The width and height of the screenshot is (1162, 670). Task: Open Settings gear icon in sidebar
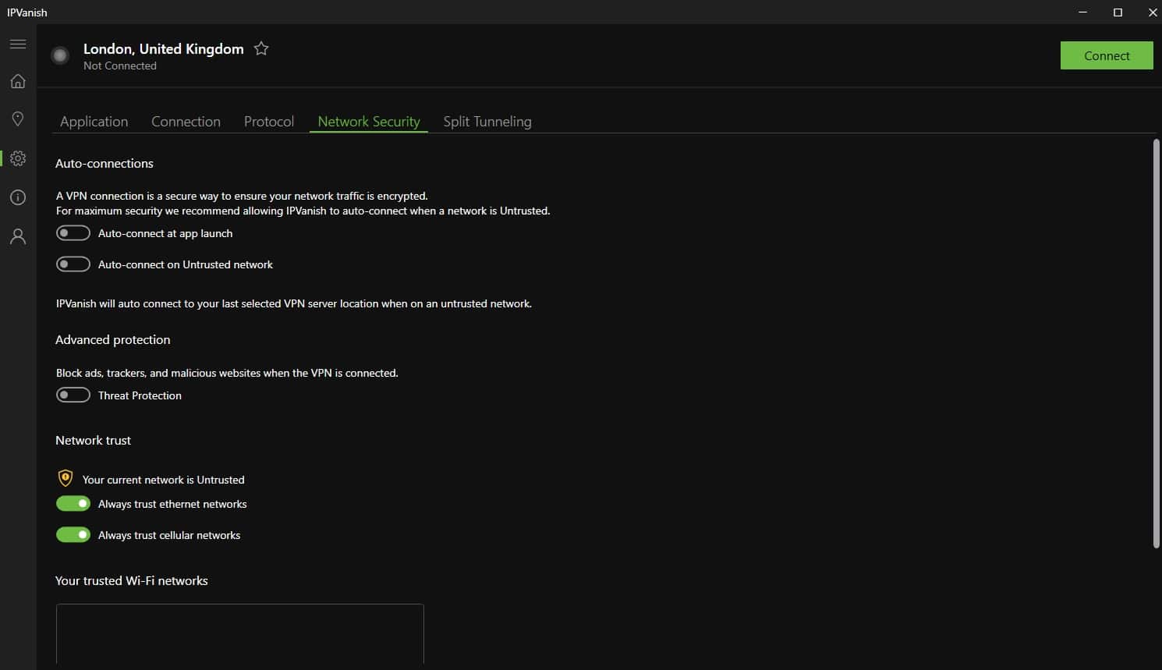(18, 158)
